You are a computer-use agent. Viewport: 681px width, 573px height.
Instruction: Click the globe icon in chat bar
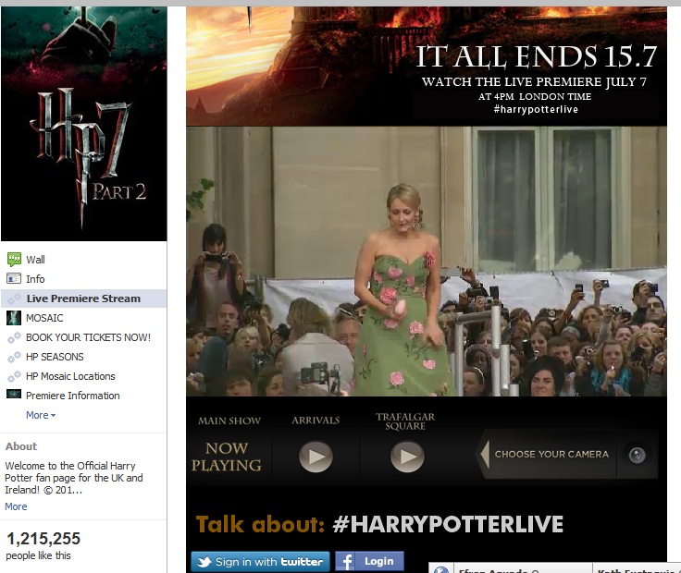point(441,570)
